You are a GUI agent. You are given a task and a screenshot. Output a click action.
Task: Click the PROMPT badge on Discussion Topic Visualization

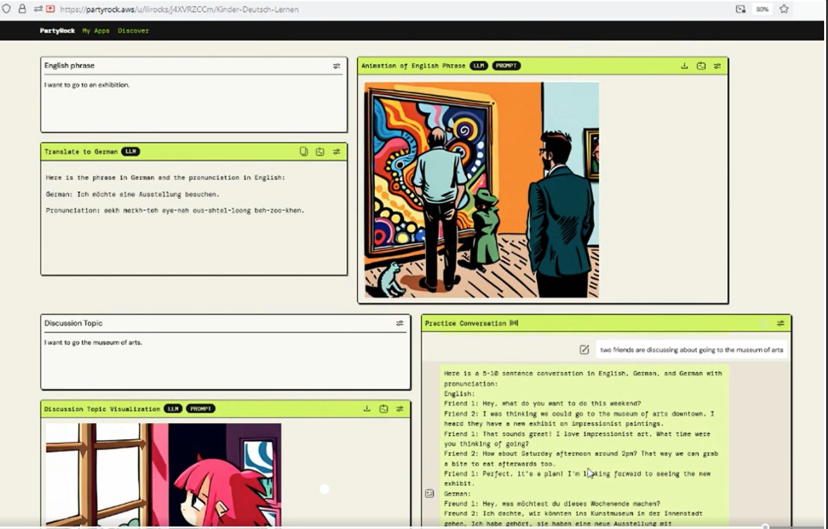click(x=201, y=408)
